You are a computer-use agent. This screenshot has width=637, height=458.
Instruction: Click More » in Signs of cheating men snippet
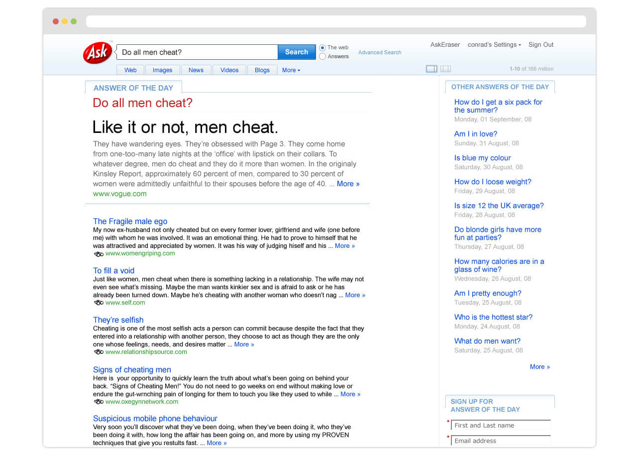351,394
